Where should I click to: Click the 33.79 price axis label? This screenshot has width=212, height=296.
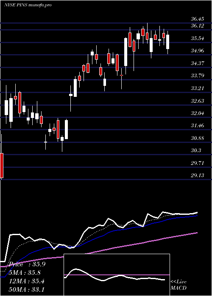pos(198,76)
